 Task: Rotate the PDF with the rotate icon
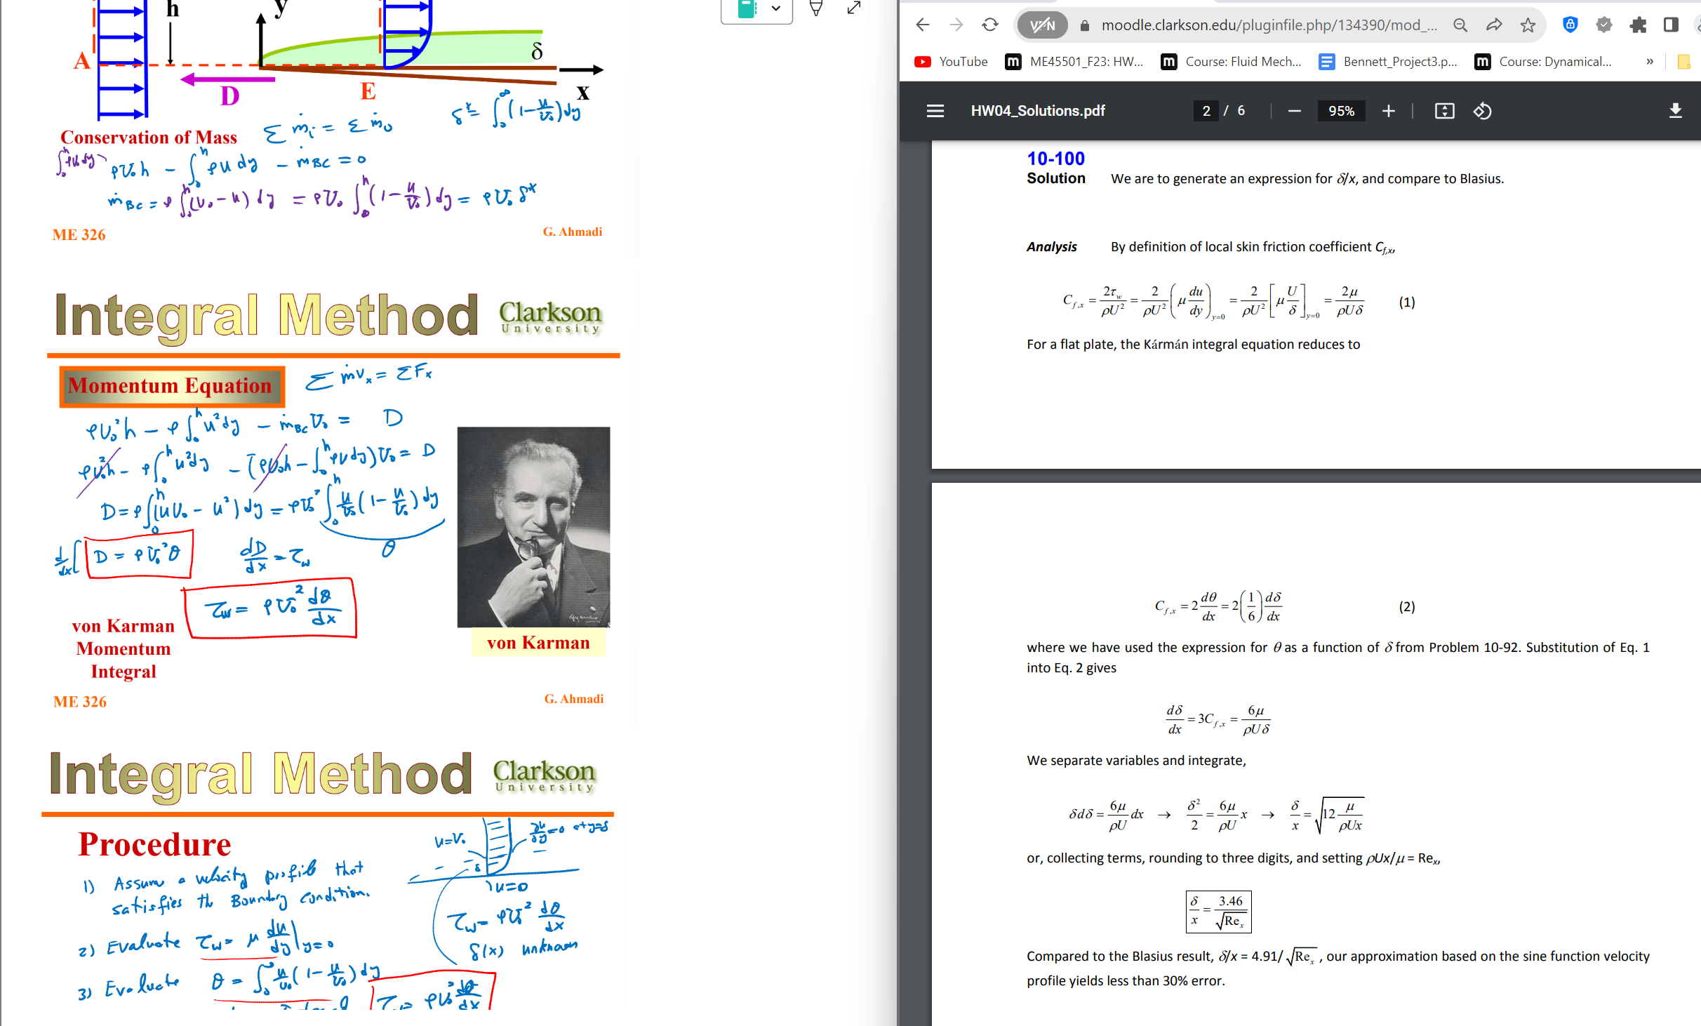[1482, 111]
